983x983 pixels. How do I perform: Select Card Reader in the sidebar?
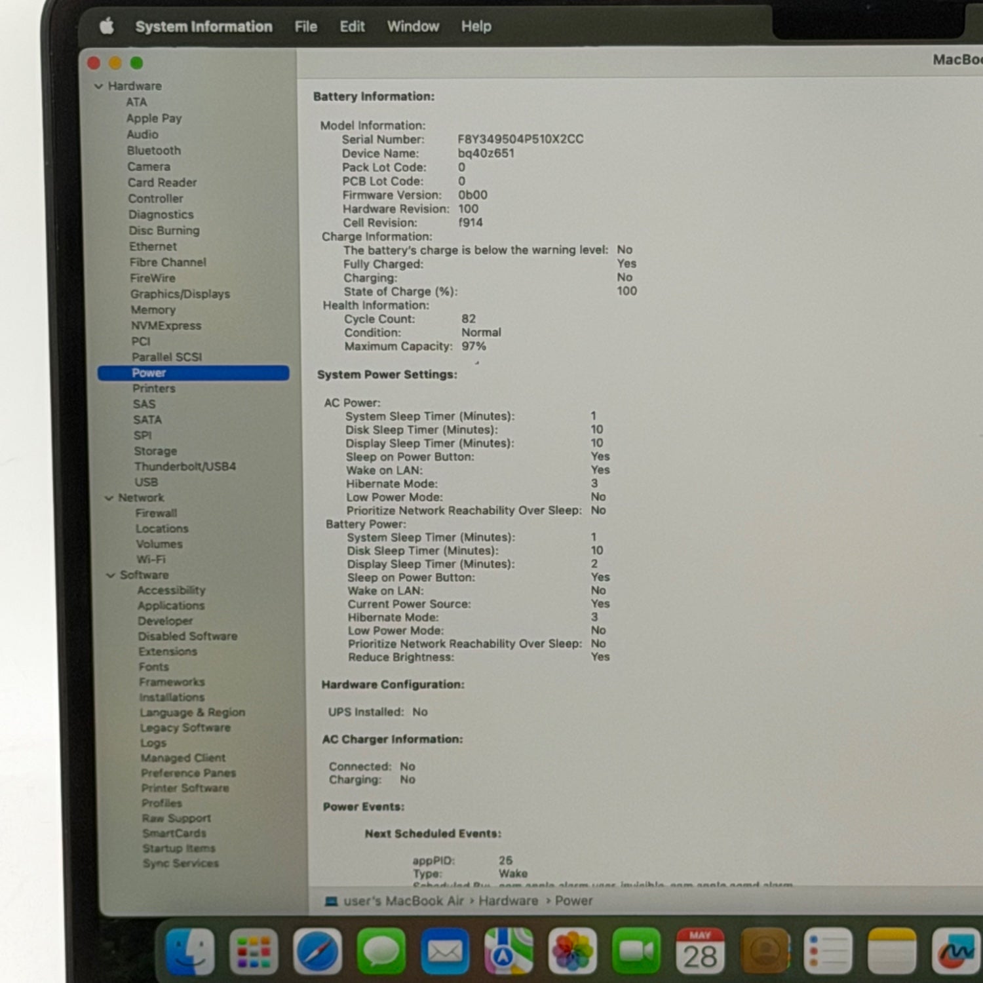[162, 183]
